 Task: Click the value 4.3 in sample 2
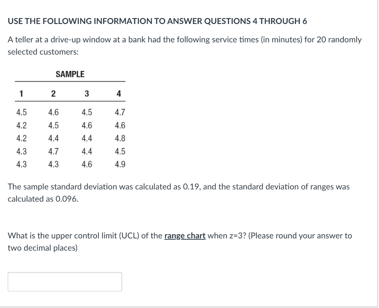click(x=53, y=164)
